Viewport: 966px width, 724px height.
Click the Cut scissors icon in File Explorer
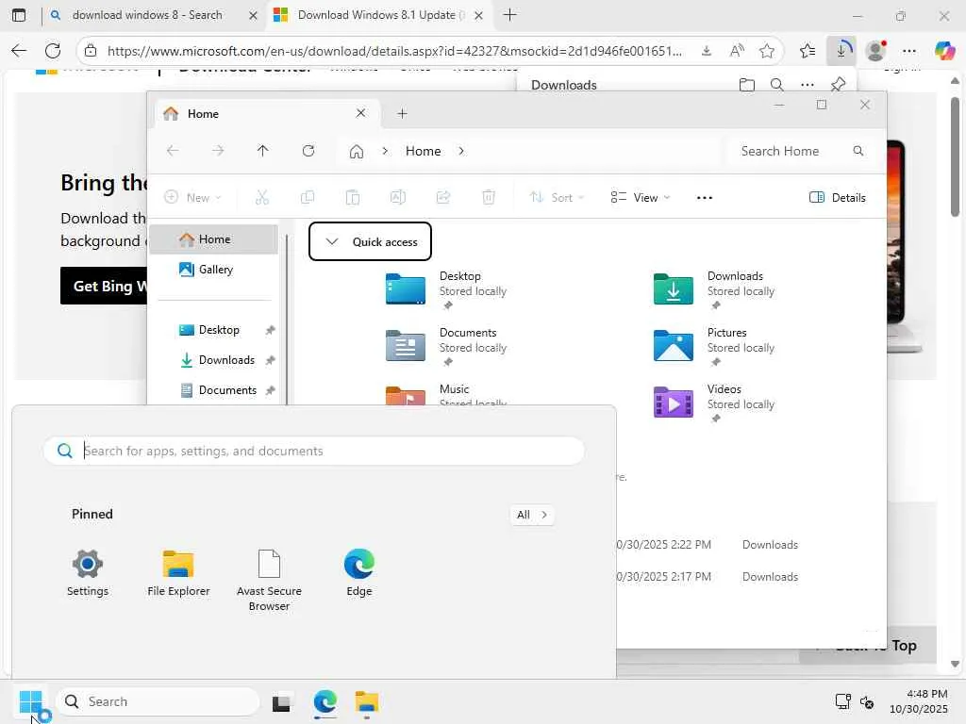pos(262,198)
